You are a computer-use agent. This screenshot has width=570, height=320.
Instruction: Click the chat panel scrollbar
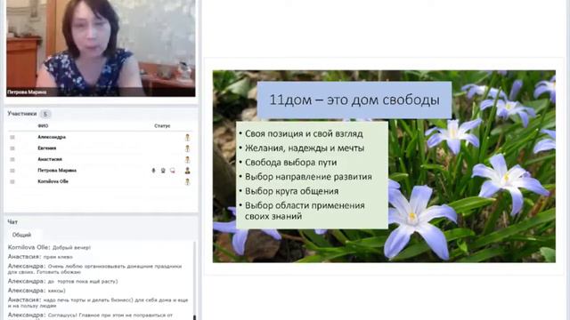click(x=194, y=280)
